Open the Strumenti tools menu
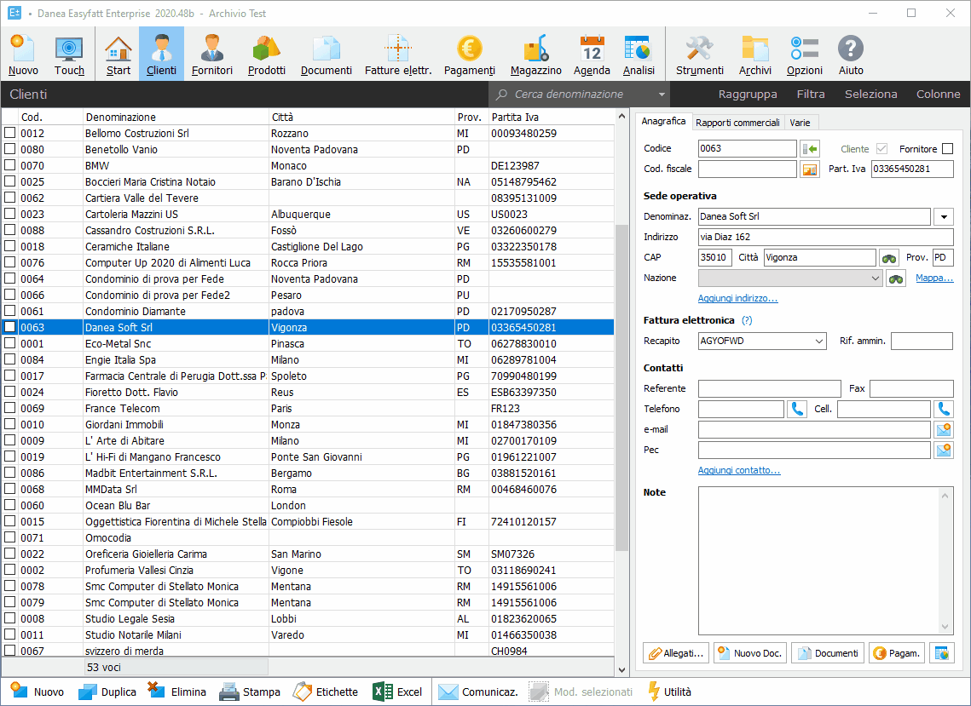 (700, 55)
